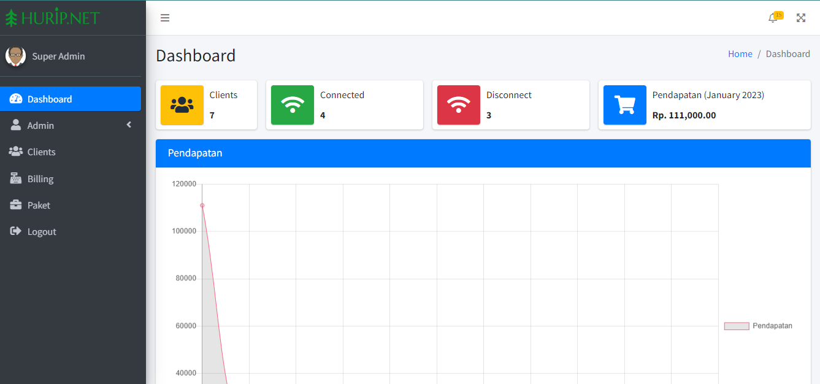Click the Home breadcrumb link
This screenshot has width=820, height=384.
(740, 54)
